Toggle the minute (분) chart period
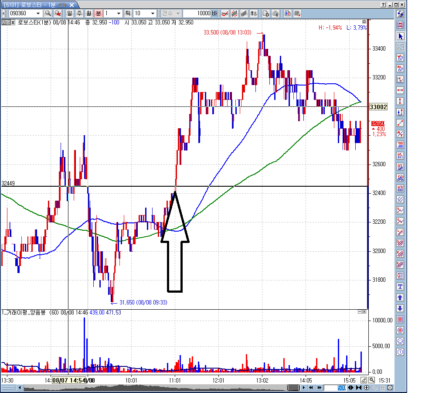Viewport: 432px width, 393px height. [x=98, y=14]
